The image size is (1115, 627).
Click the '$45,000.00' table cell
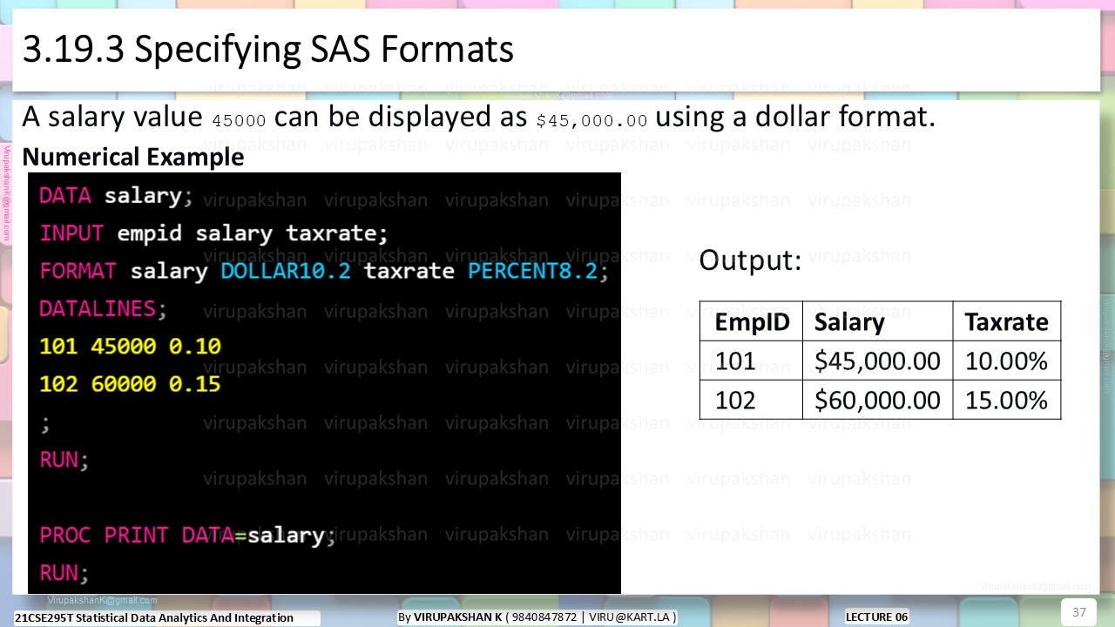pos(877,361)
